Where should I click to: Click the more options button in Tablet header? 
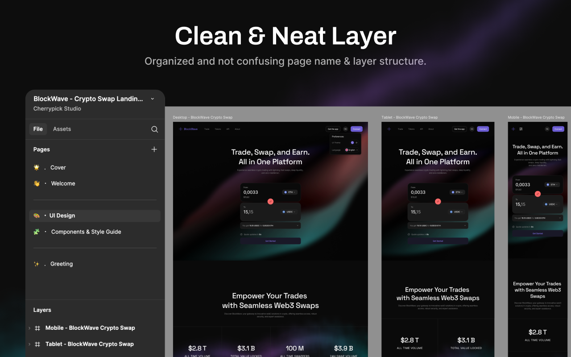pos(472,129)
